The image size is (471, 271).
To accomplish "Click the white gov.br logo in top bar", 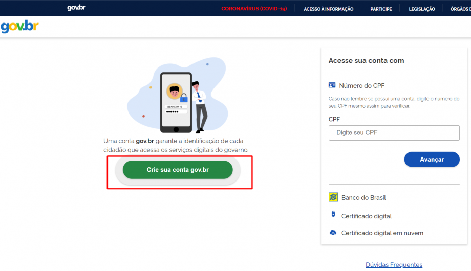I will point(76,8).
